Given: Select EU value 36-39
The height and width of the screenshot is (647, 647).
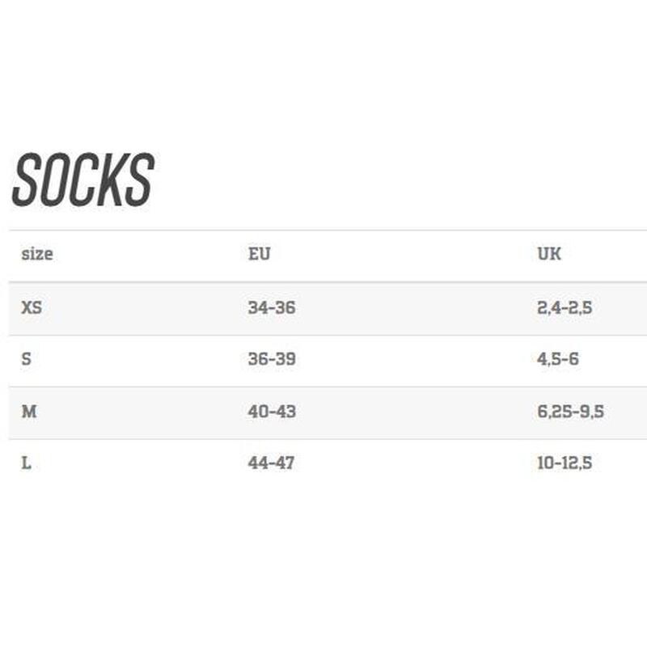Looking at the screenshot, I should (x=272, y=359).
